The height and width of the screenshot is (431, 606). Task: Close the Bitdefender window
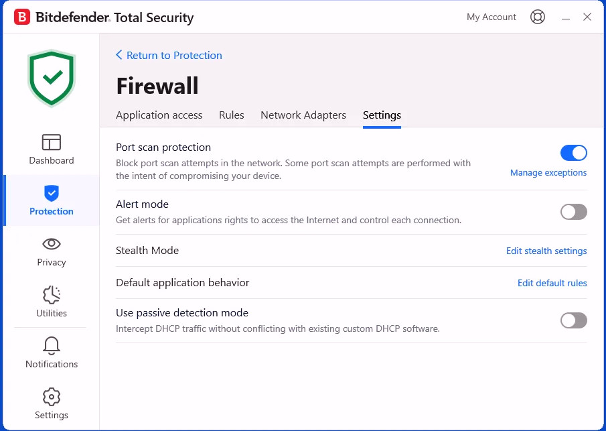pos(587,17)
